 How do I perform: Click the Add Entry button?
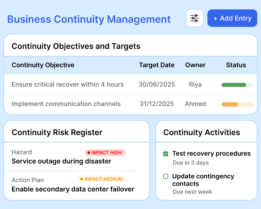click(x=232, y=18)
